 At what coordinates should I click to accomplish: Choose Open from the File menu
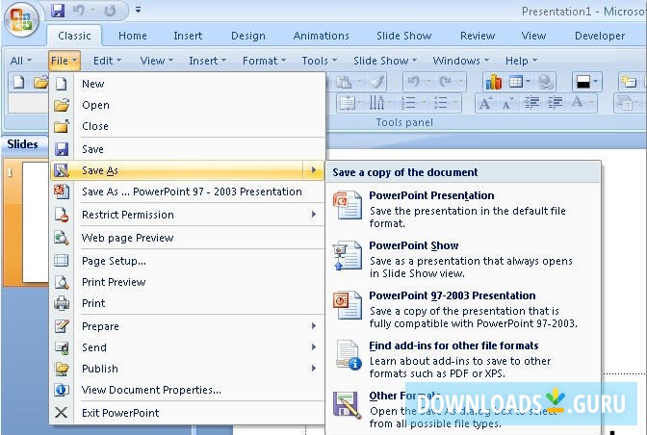(188, 105)
